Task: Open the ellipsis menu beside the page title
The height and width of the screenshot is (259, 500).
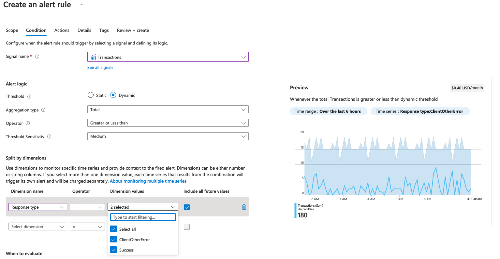Action: point(81,5)
